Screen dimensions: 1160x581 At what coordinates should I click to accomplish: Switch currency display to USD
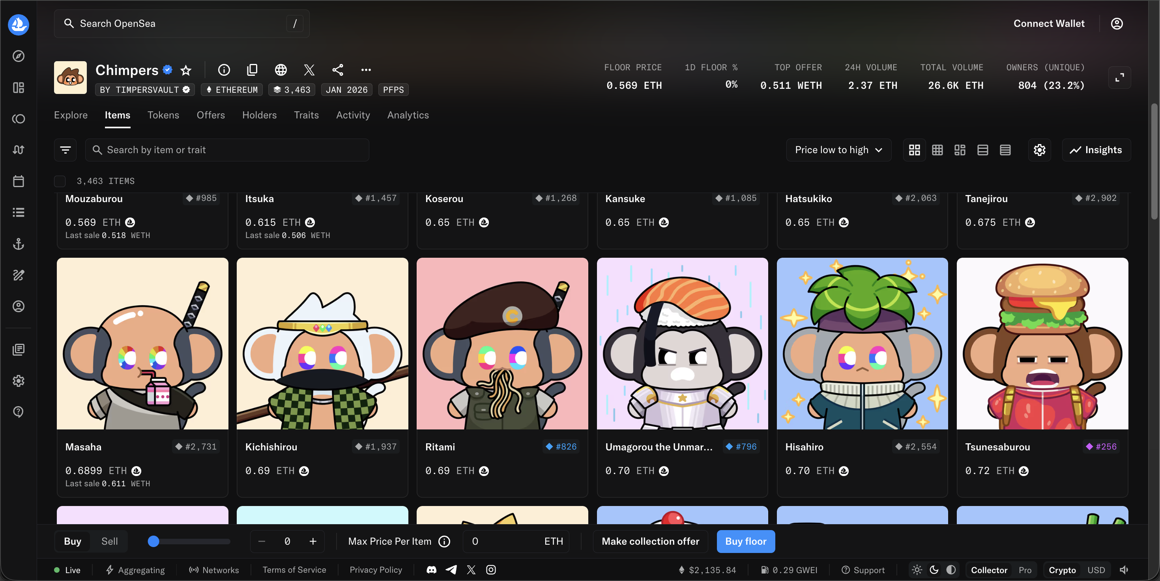click(1096, 570)
